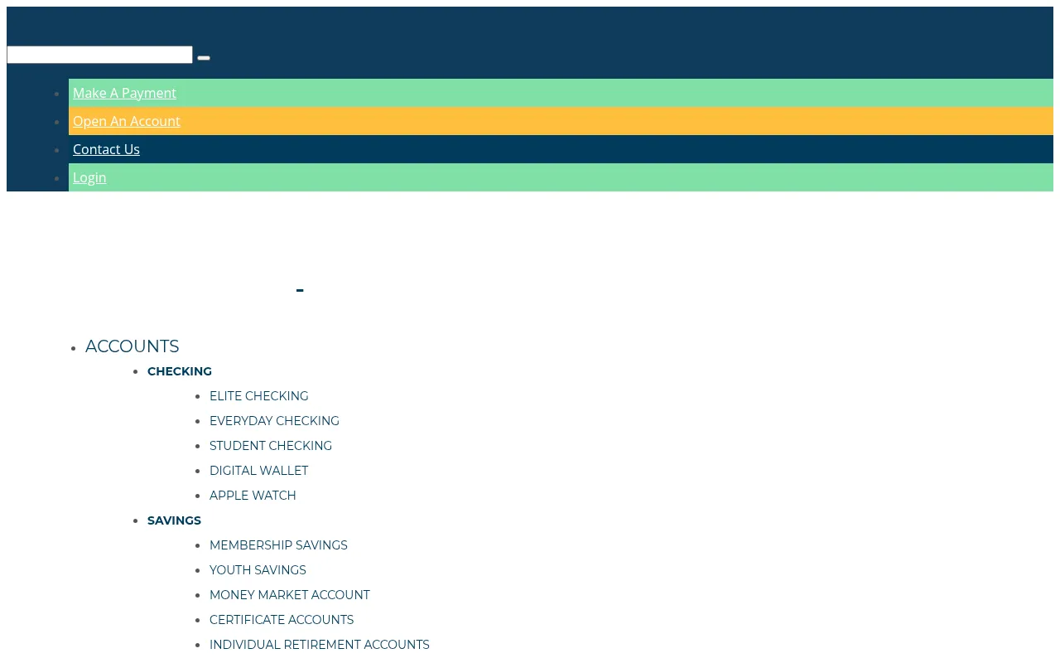This screenshot has width=1060, height=663.
Task: Open MONEY MARKET ACCOUNT
Action: 290,595
